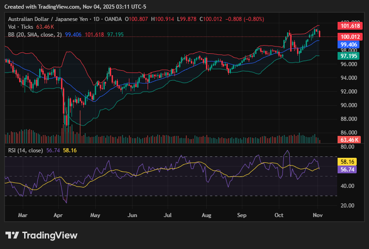The width and height of the screenshot is (369, 249).
Task: Click the 80.00 level on RSI axis
Action: [x=348, y=147]
